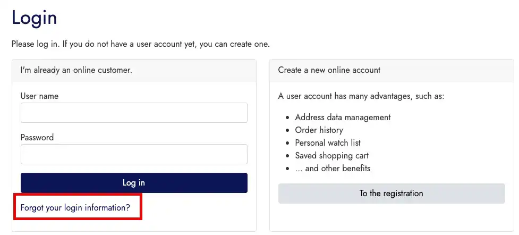Click the Saved shopping cart list item
Screen dimensions: 519x235
331,156
